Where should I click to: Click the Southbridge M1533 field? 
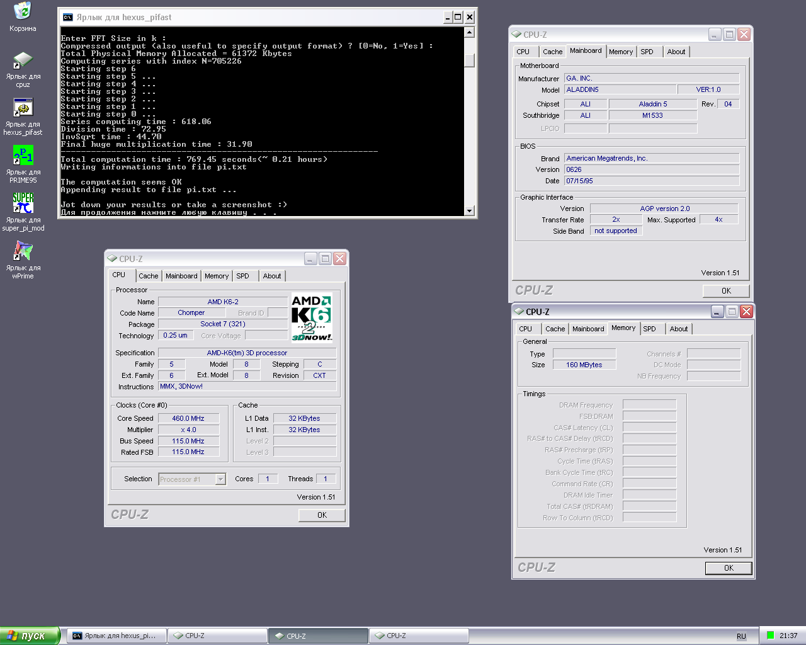click(653, 115)
